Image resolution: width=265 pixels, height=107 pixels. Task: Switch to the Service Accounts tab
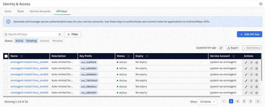pos(40,11)
